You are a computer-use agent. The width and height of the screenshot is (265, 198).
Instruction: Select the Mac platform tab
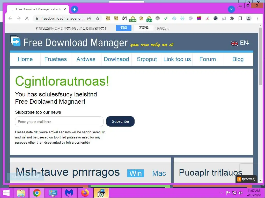point(159,173)
